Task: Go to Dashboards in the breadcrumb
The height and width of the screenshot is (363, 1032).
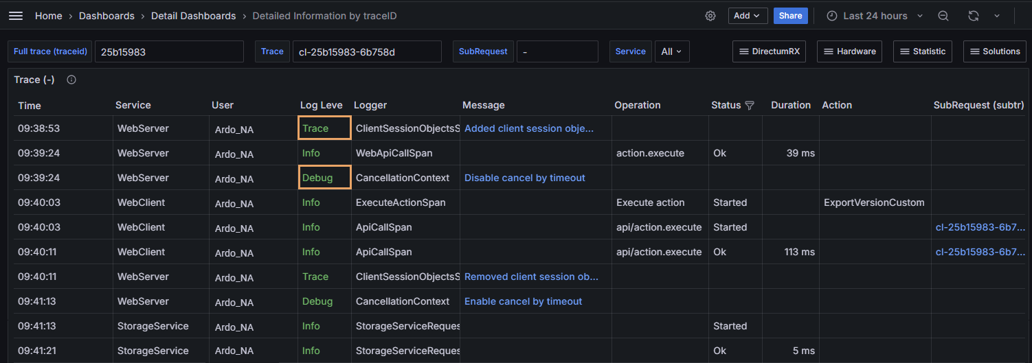Action: (106, 16)
